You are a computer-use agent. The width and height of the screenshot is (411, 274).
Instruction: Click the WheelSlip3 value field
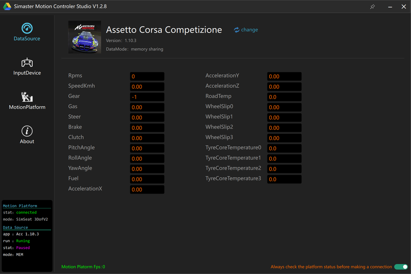coord(284,138)
